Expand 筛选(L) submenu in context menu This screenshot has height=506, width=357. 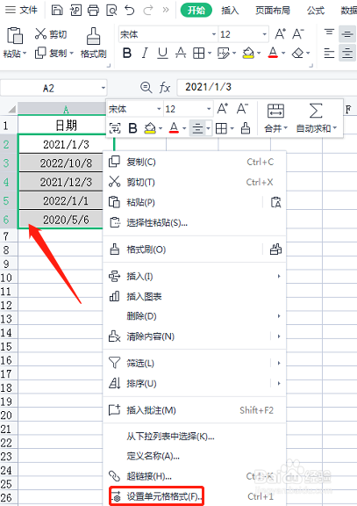coord(194,363)
